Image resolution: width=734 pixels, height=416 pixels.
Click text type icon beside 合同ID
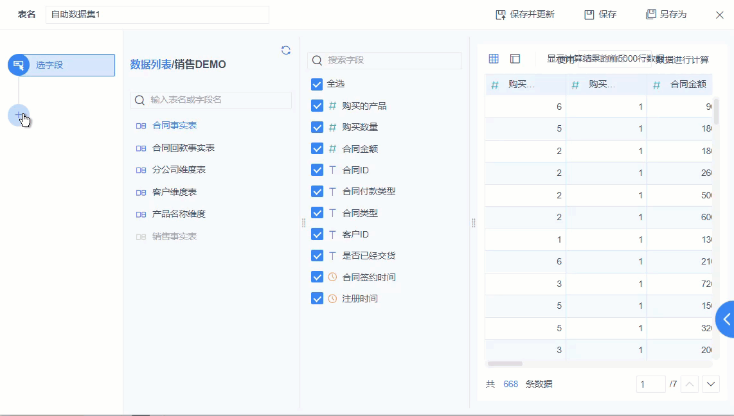[332, 170]
